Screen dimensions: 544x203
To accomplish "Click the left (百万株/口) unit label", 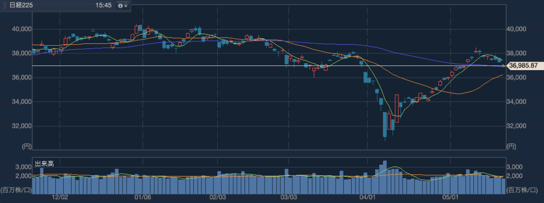I will point(16,190).
